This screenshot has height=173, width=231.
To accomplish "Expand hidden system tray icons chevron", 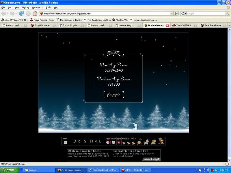I will tap(208, 170).
